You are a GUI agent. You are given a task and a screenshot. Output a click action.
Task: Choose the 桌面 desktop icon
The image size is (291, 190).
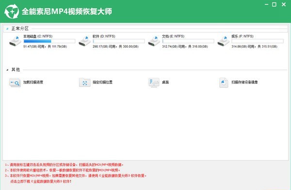154,82
